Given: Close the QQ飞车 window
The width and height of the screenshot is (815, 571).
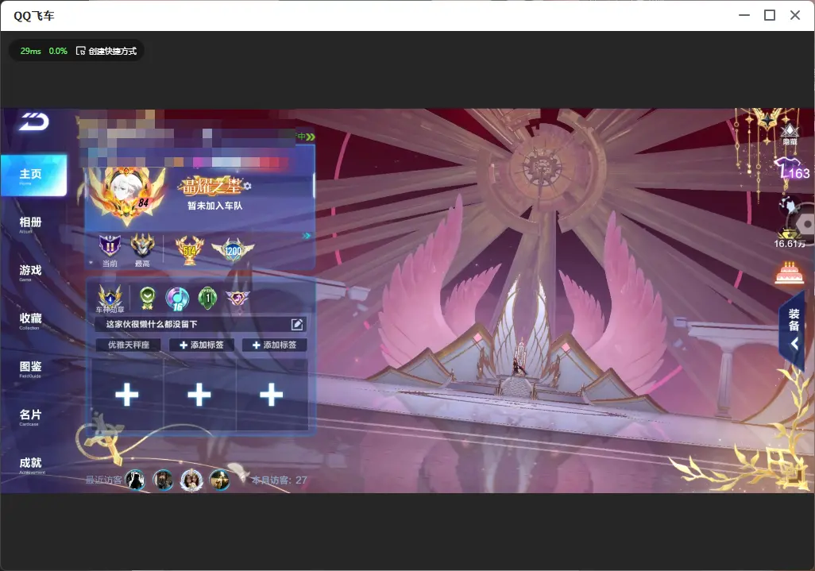Looking at the screenshot, I should tap(795, 16).
